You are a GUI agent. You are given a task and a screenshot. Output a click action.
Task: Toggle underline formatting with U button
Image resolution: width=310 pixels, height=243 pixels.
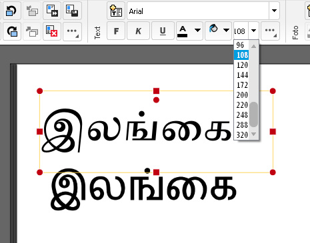163,31
